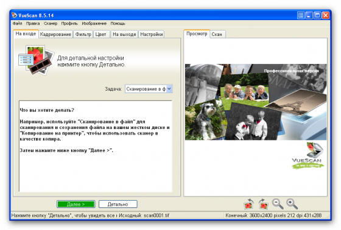Screen dimensions: 341x230
Task: Zoom out with the minus magnifier
Action: coord(278,204)
